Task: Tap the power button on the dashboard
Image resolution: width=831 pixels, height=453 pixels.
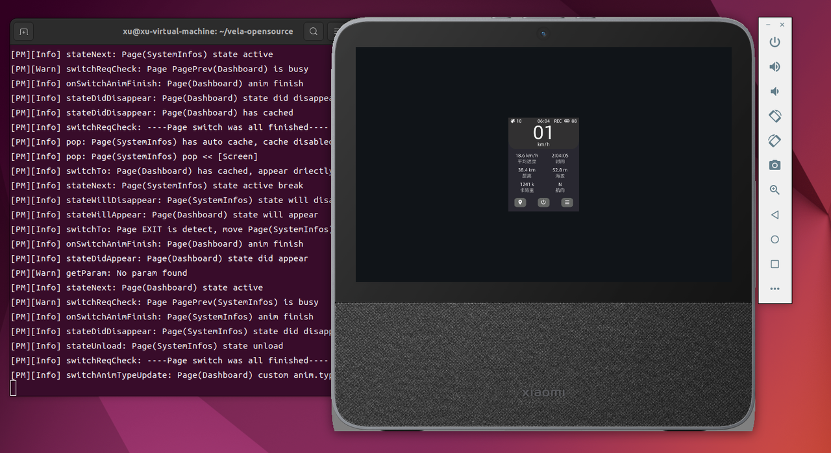Action: point(543,202)
